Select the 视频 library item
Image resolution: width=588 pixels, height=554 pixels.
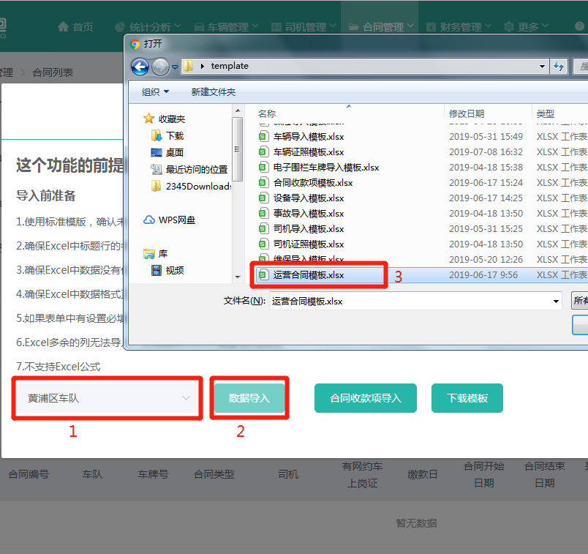[174, 270]
